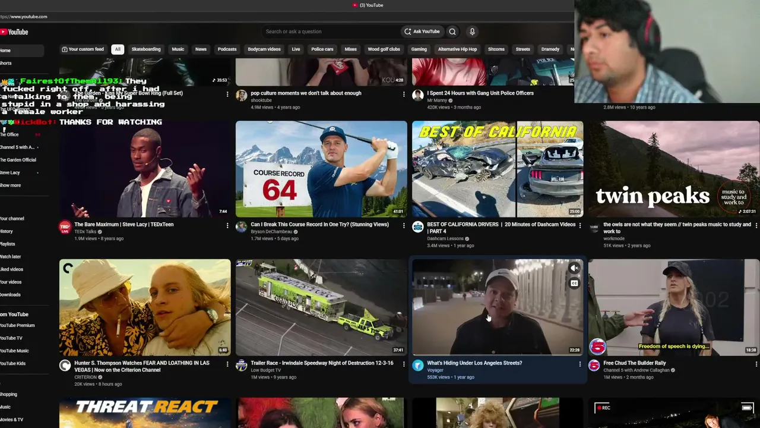Toggle captions on the Los Angeles Streets preview
This screenshot has height=428, width=760.
point(574,284)
